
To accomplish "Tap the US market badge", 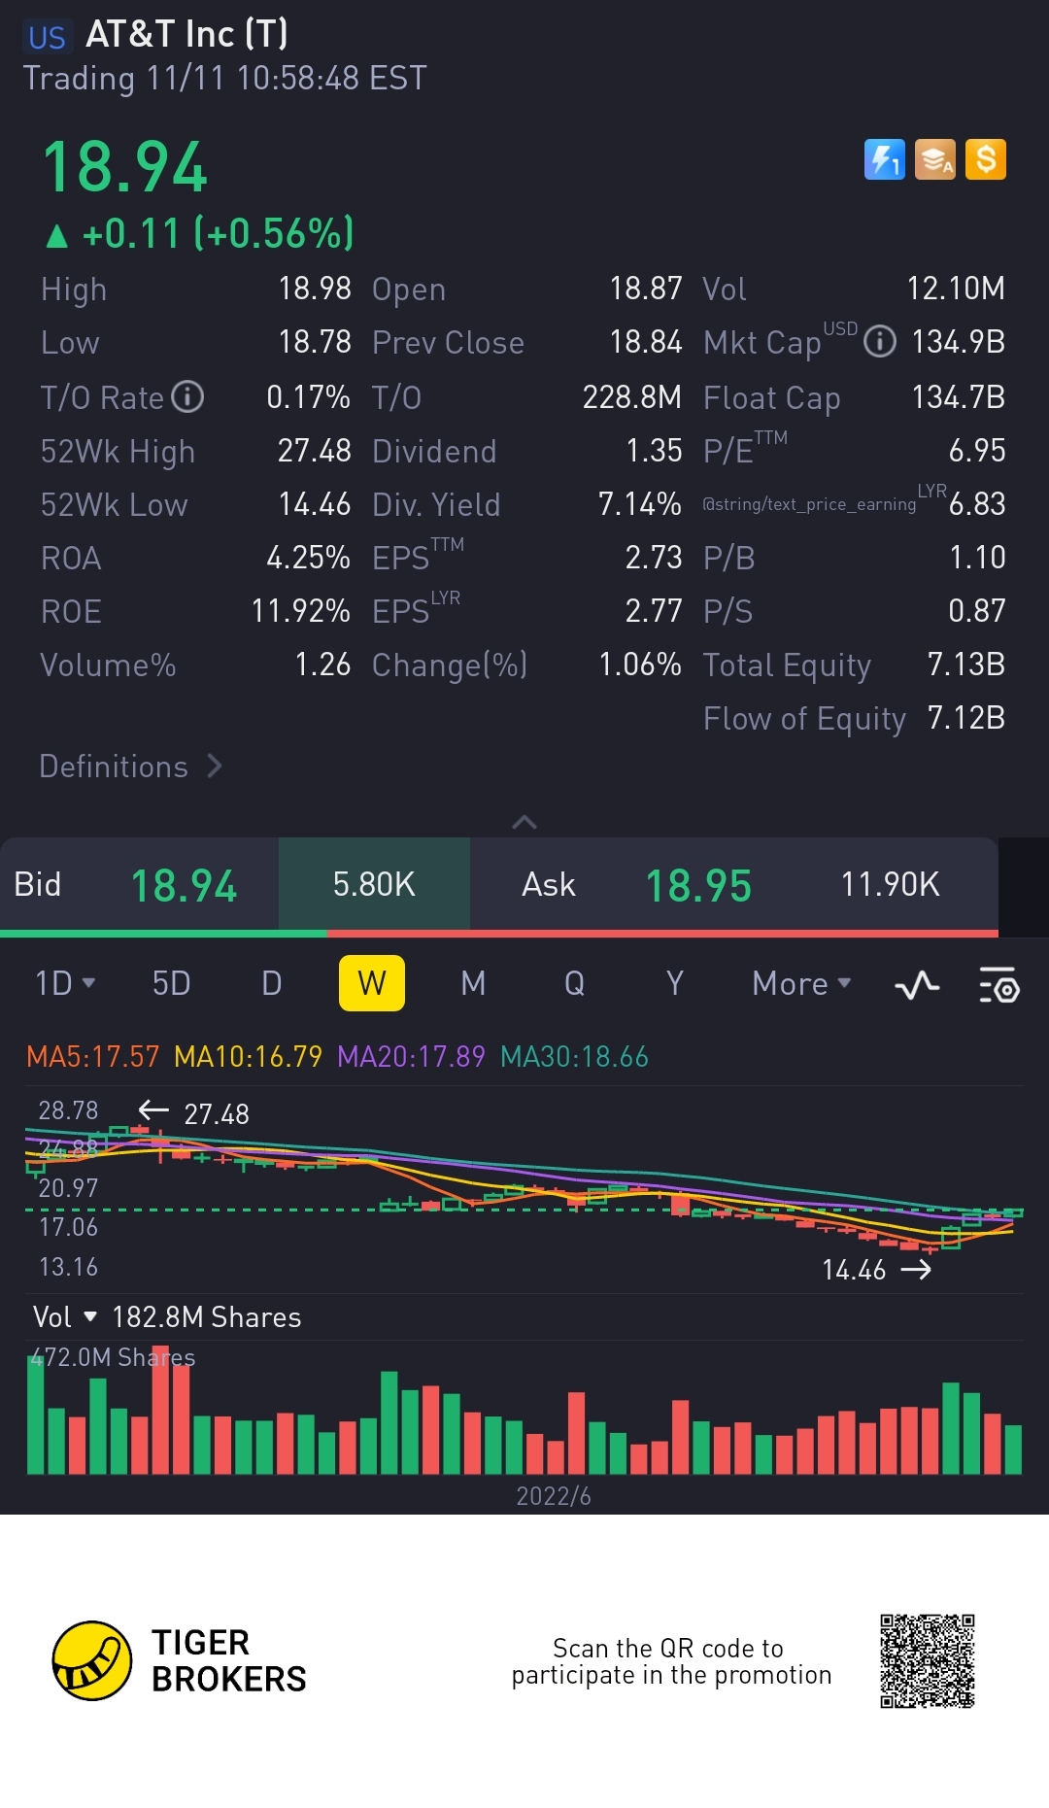I will pos(47,37).
